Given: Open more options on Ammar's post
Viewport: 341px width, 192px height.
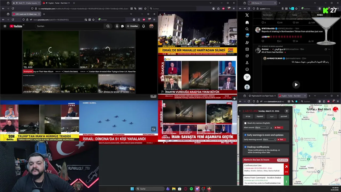Looking at the screenshot, I should coord(329,49).
